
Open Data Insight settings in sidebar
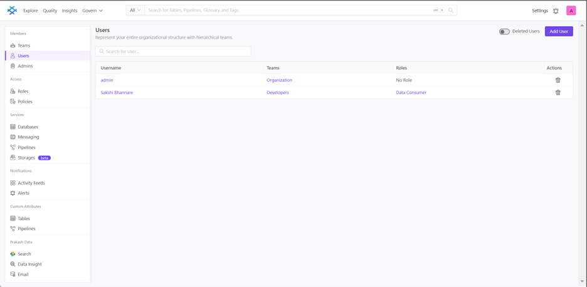tap(29, 264)
